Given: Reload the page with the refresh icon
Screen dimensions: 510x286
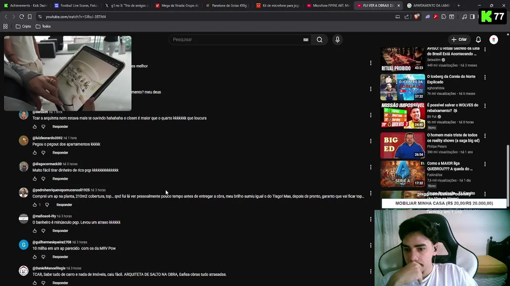Looking at the screenshot, I should pyautogui.click(x=22, y=17).
